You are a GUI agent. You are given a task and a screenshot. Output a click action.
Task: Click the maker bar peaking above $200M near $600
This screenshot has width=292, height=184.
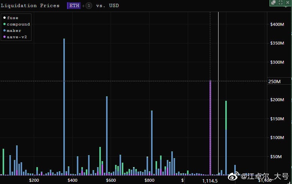pos(107,136)
